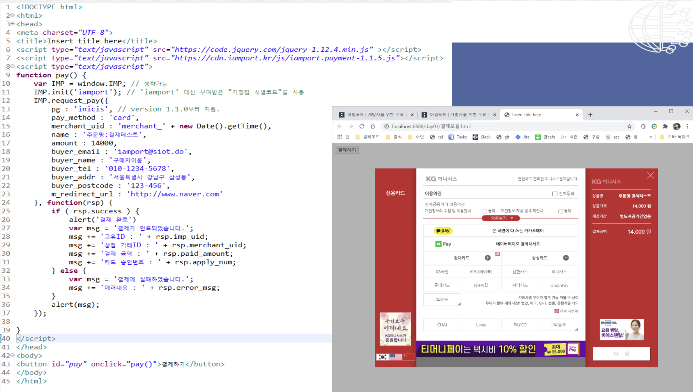Viewport: 693px width, 392px height.
Task: Collapse the html tag fold marker
Action: tap(13, 15)
